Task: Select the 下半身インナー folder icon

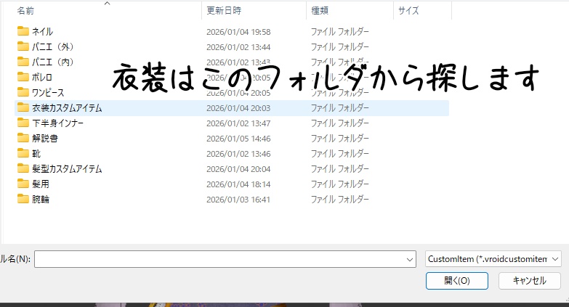Action: point(23,123)
